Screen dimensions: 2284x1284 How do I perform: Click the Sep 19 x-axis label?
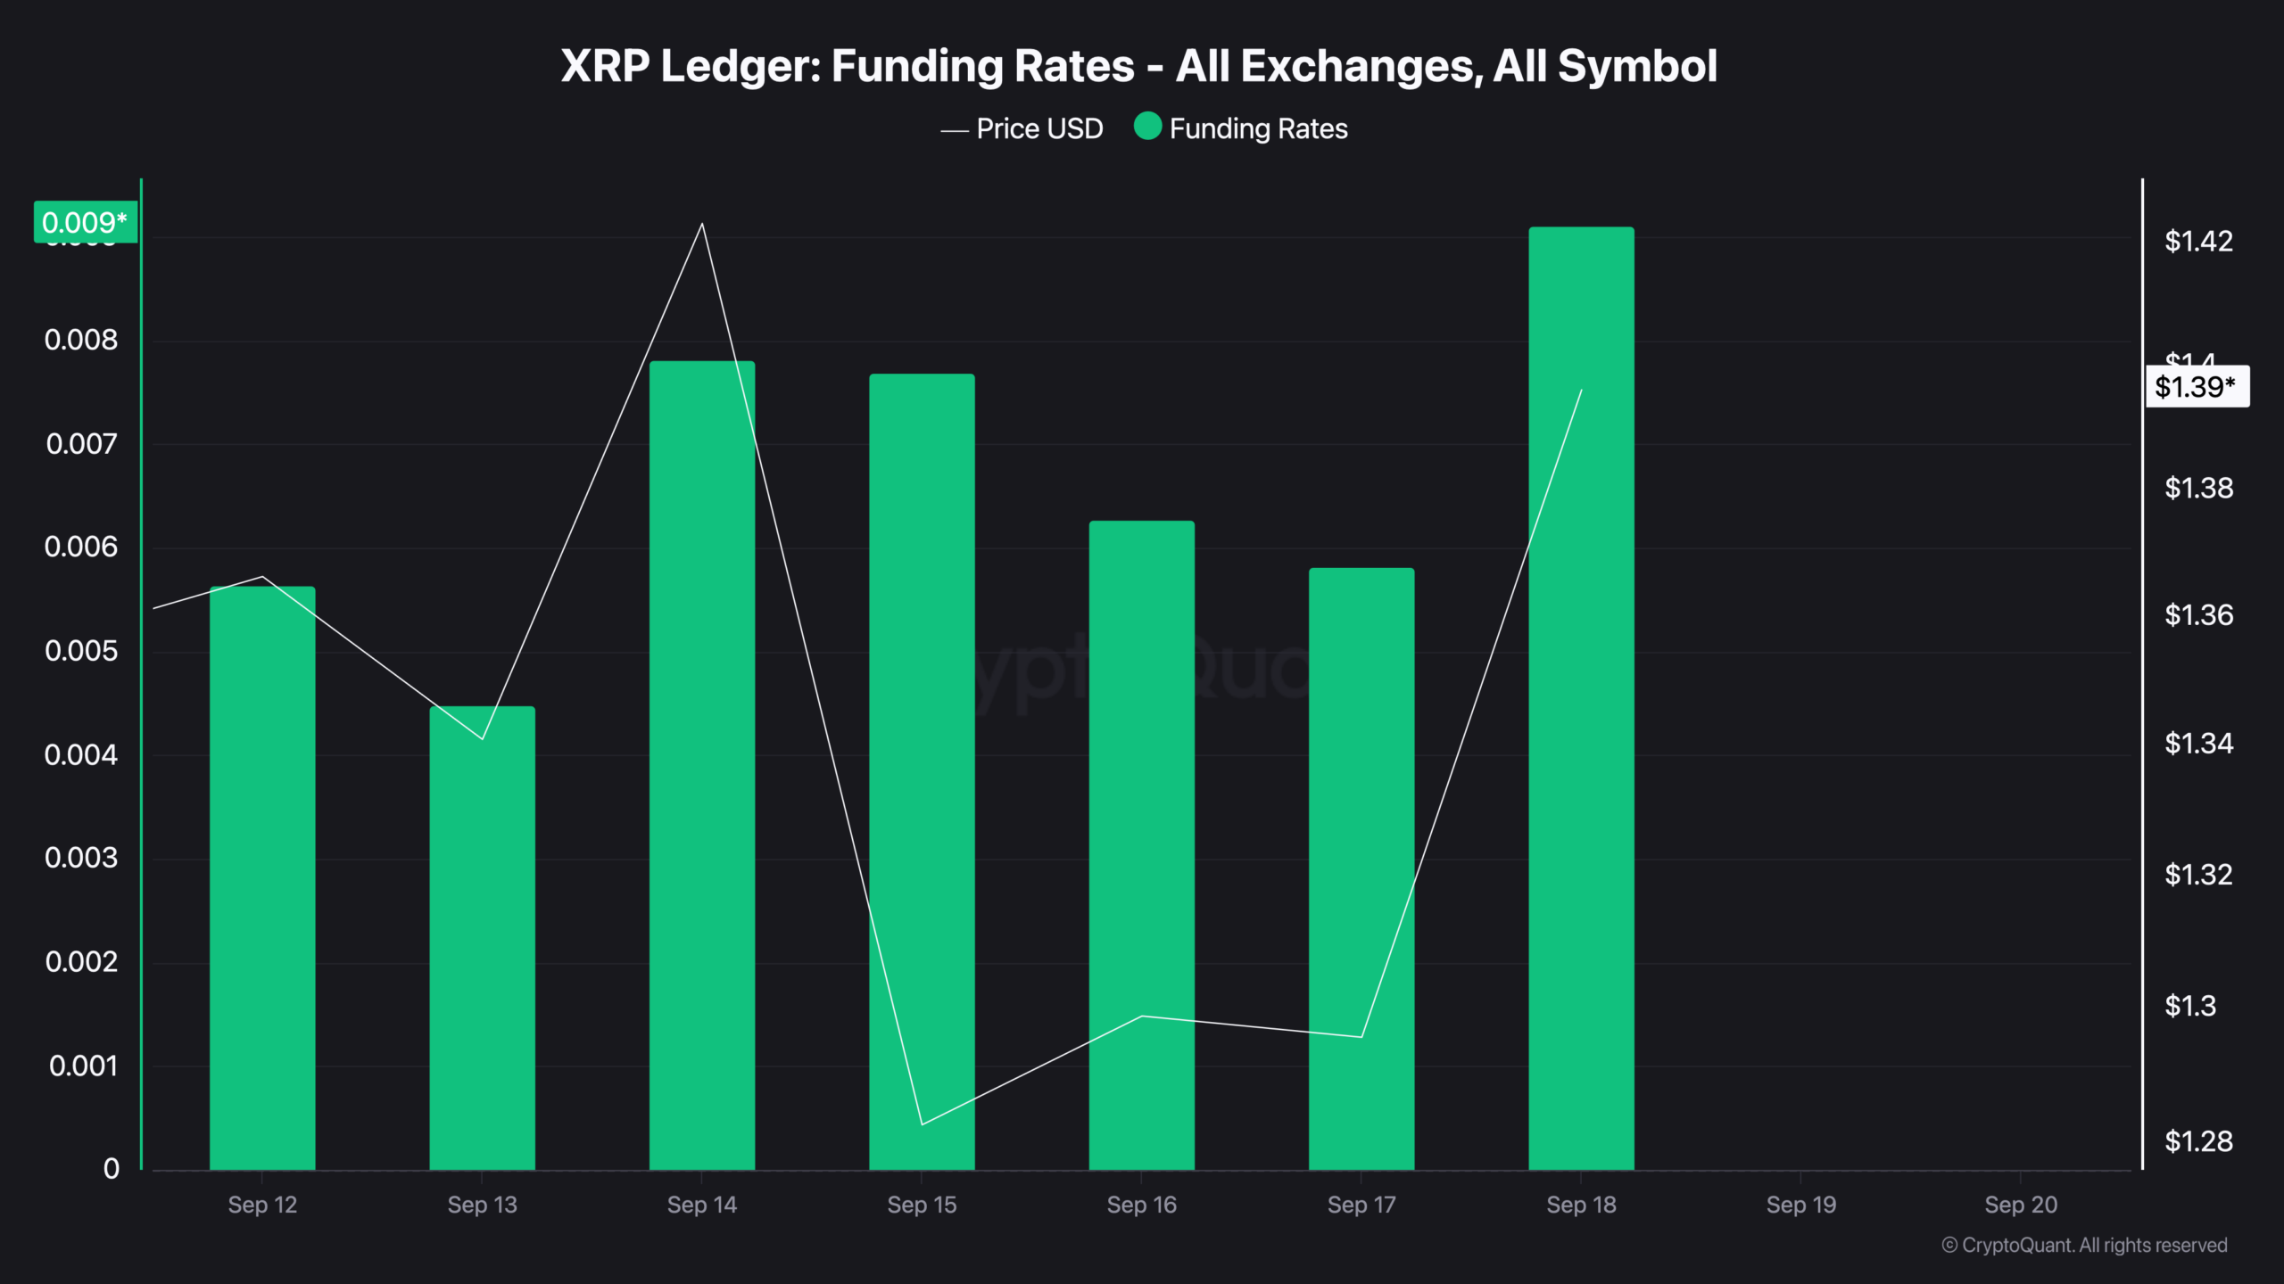click(x=1801, y=1205)
